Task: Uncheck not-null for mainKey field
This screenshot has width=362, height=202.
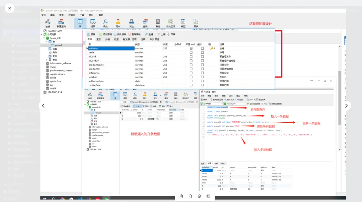Action: [191, 48]
